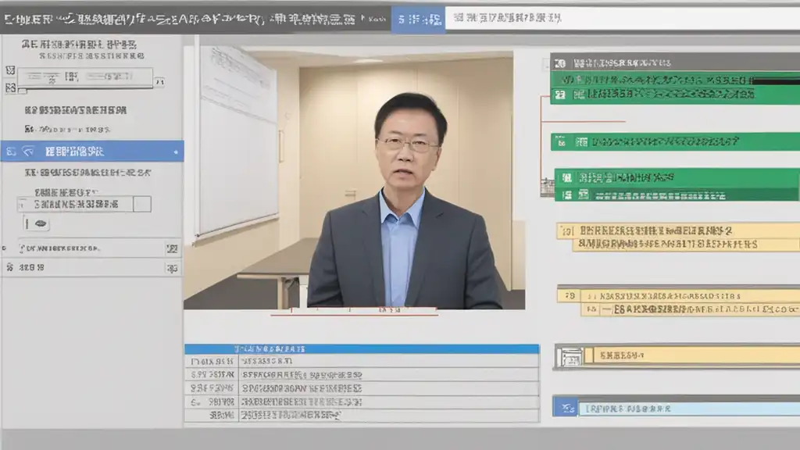Expand the sidebar row using its right-edge icon above the last row
Viewport: 800px width, 450px height.
pyautogui.click(x=172, y=249)
